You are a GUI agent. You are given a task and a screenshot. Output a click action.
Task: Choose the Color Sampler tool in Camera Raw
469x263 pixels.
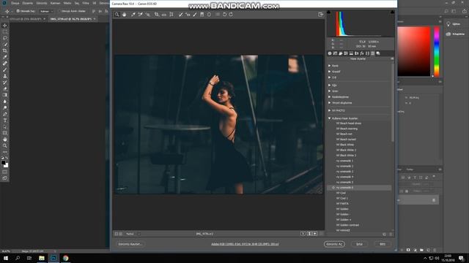[x=140, y=15]
